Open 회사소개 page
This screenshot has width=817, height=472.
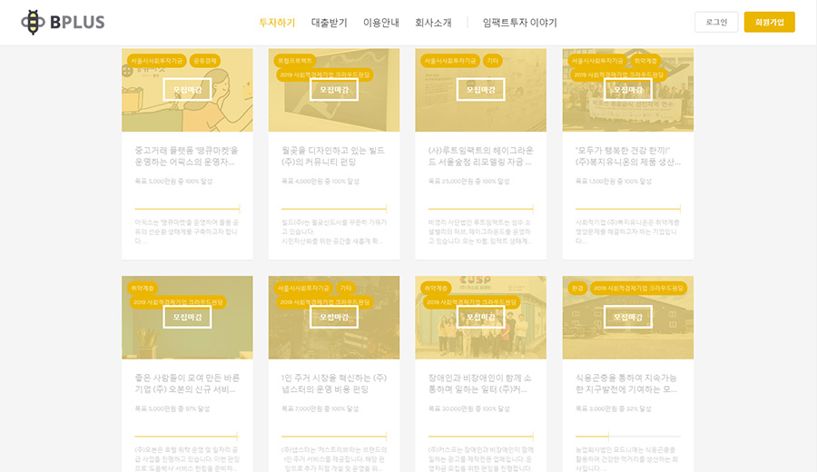pyautogui.click(x=433, y=23)
